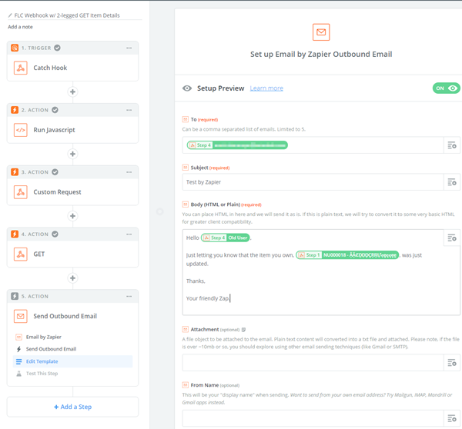Image resolution: width=462 pixels, height=429 pixels.
Task: Click the Catch Hook webhook icon
Action: point(21,68)
